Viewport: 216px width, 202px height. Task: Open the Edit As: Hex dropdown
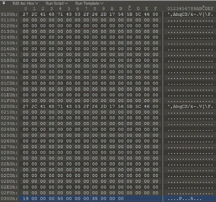(x=25, y=3)
